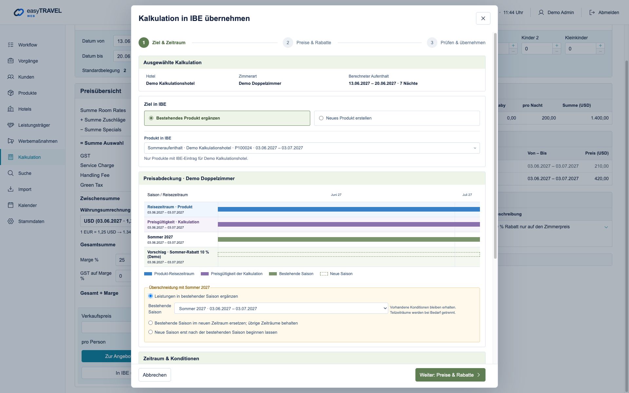Go to step 1 Ziel & Zeitraum
This screenshot has height=393, width=629.
tap(162, 43)
